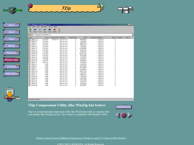Go to previous app with left arrow

tap(117, 115)
